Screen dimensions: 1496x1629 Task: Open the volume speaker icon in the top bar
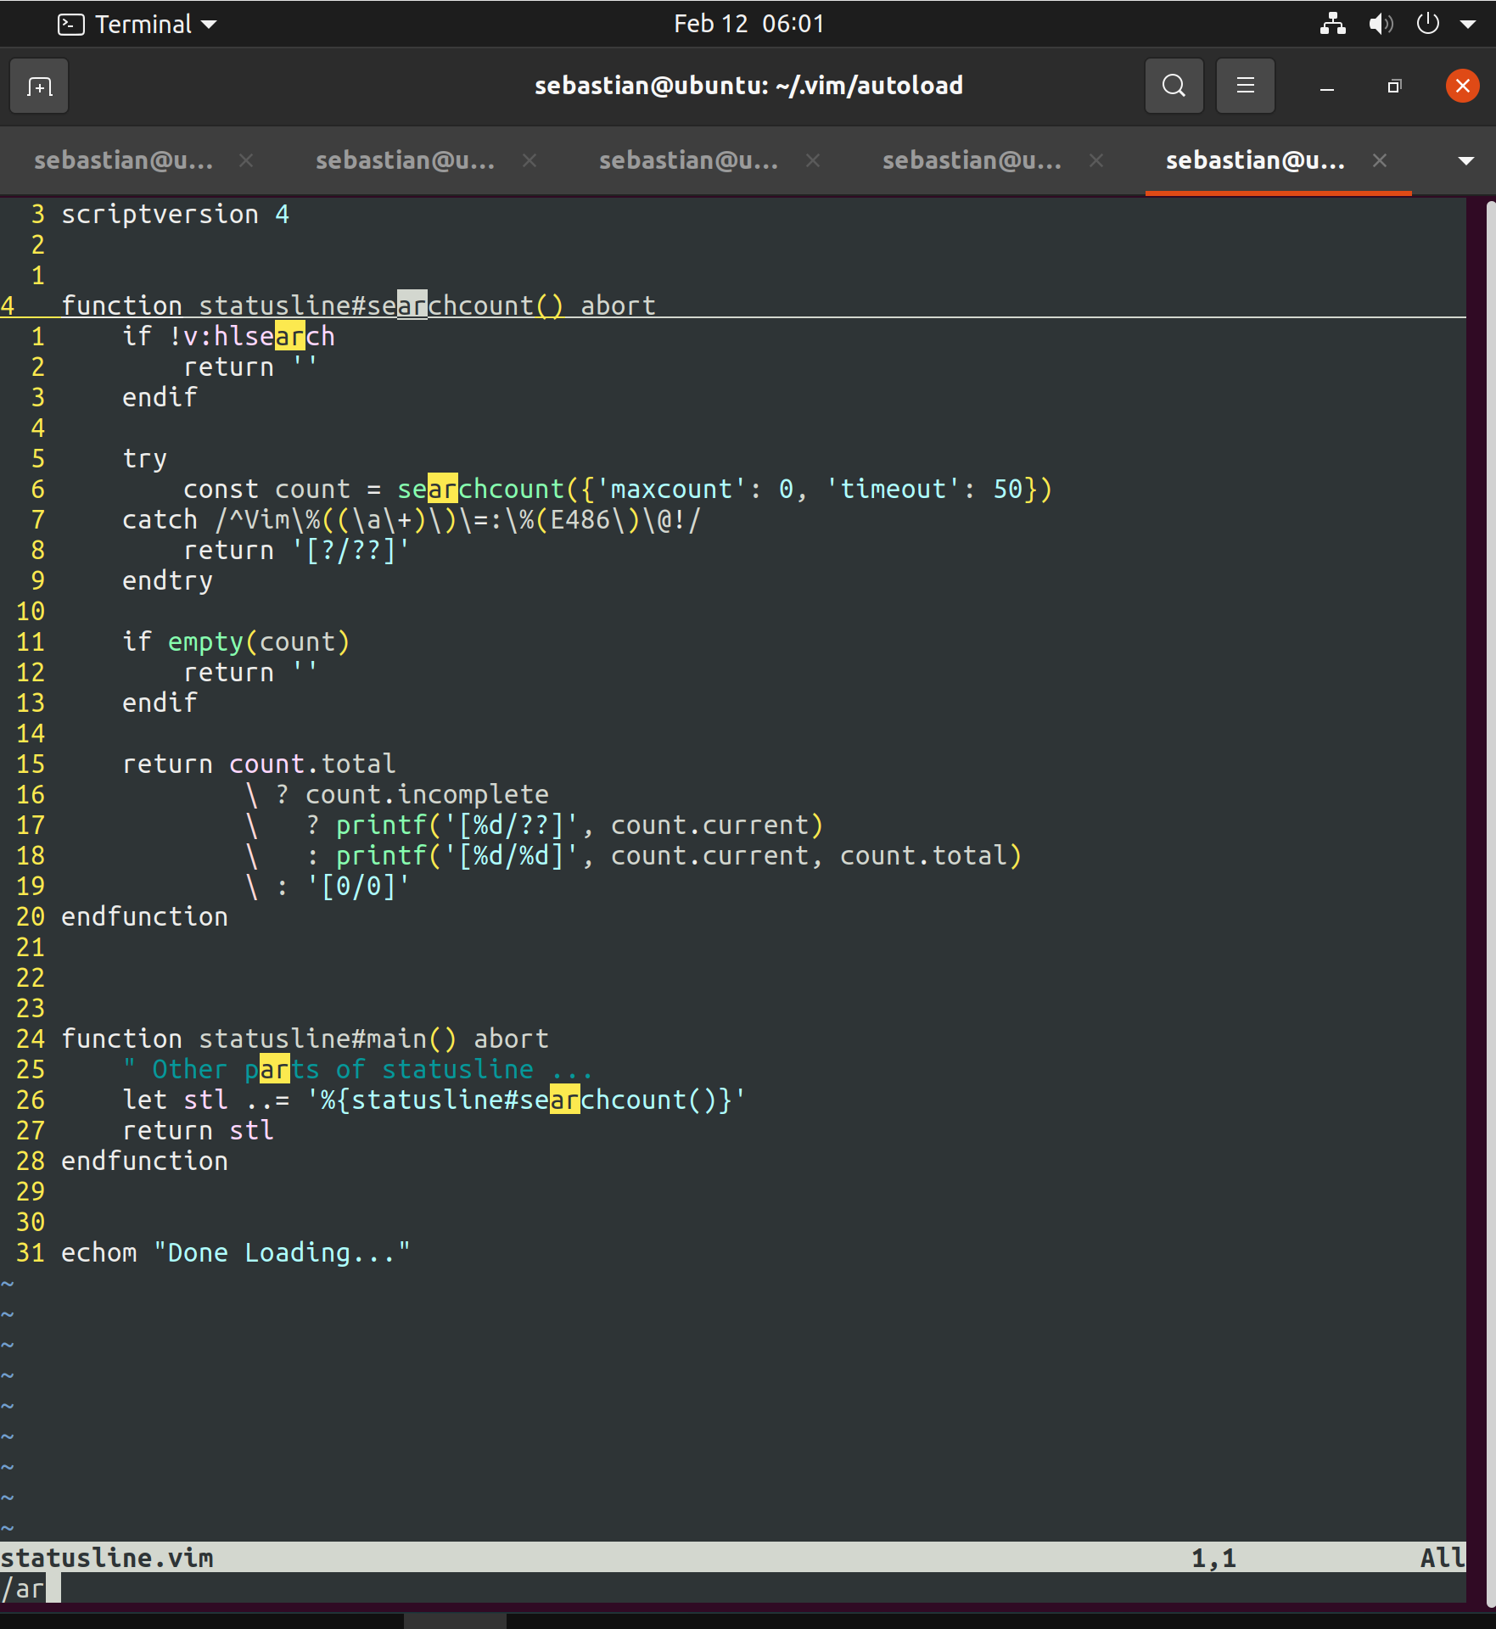click(x=1381, y=24)
